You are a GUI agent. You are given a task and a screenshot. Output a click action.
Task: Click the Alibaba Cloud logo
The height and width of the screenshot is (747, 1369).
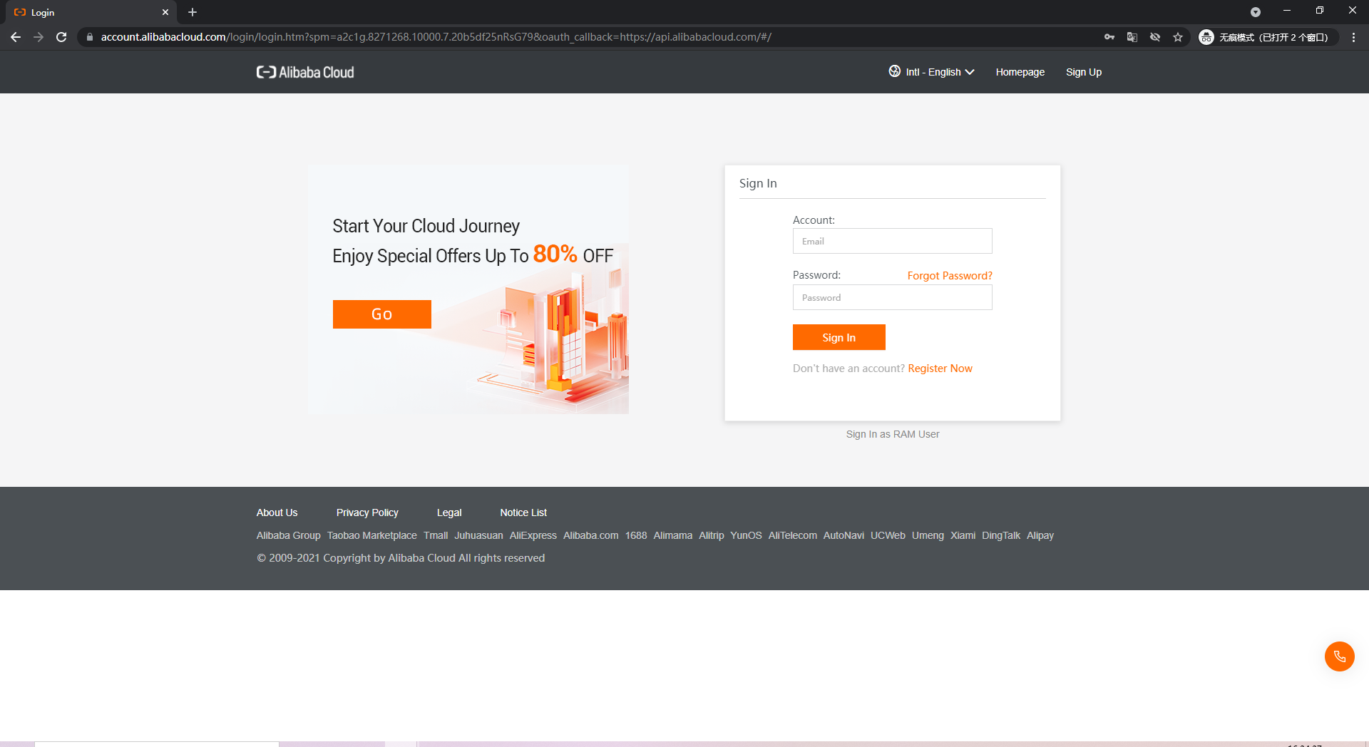305,72
